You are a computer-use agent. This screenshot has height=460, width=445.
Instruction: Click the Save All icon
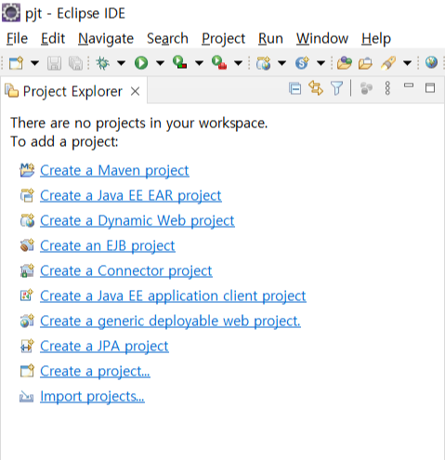[76, 63]
